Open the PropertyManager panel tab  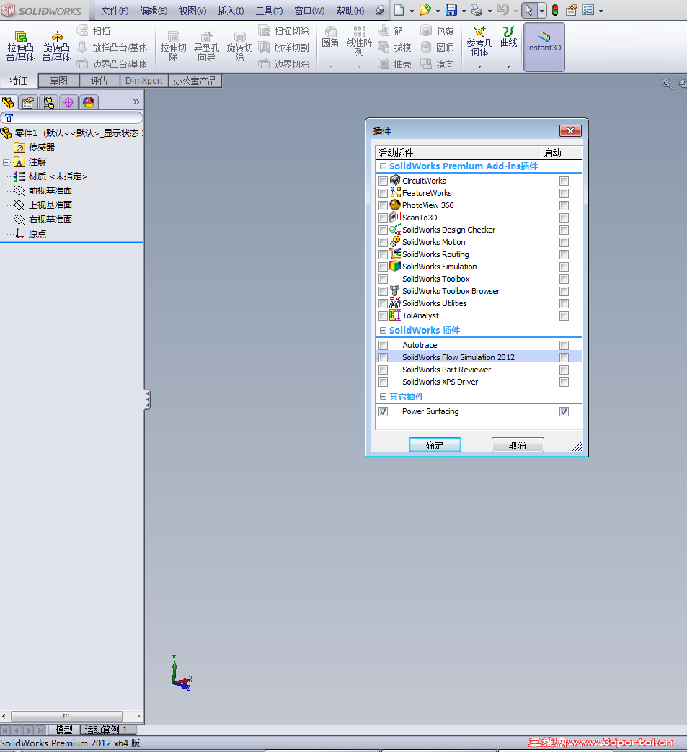click(x=28, y=102)
